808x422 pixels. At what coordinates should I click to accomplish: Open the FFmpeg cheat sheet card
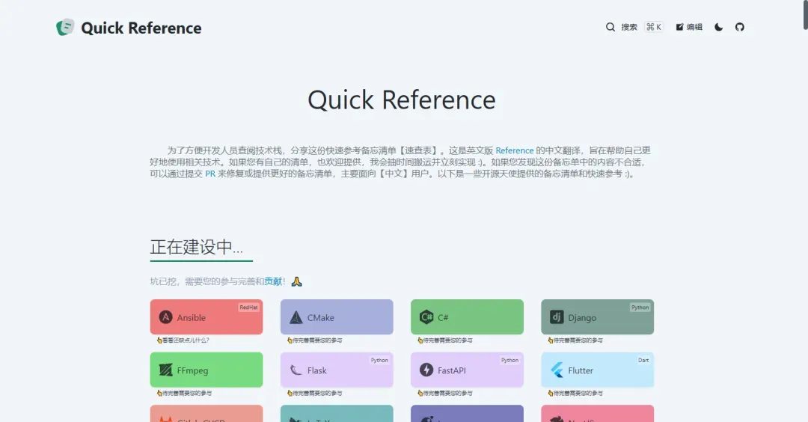[206, 370]
